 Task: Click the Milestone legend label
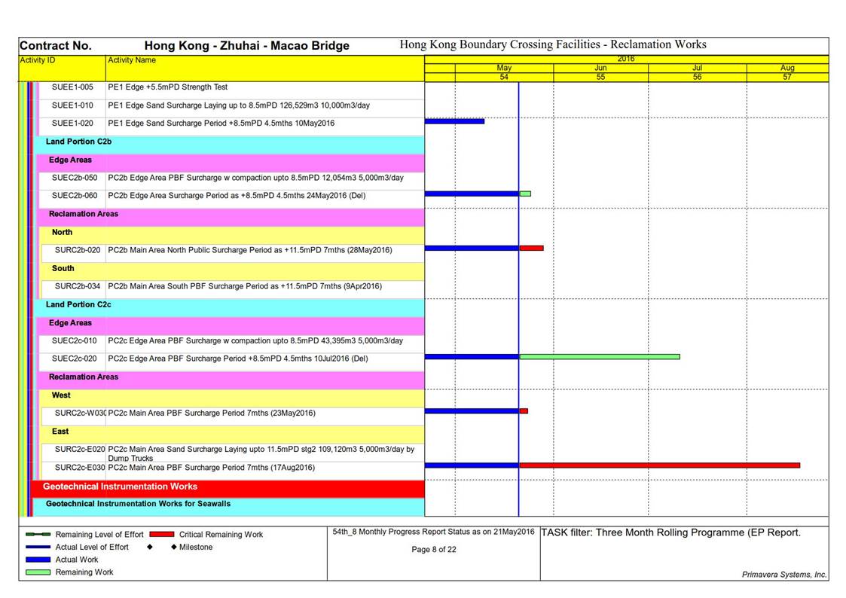coord(196,547)
